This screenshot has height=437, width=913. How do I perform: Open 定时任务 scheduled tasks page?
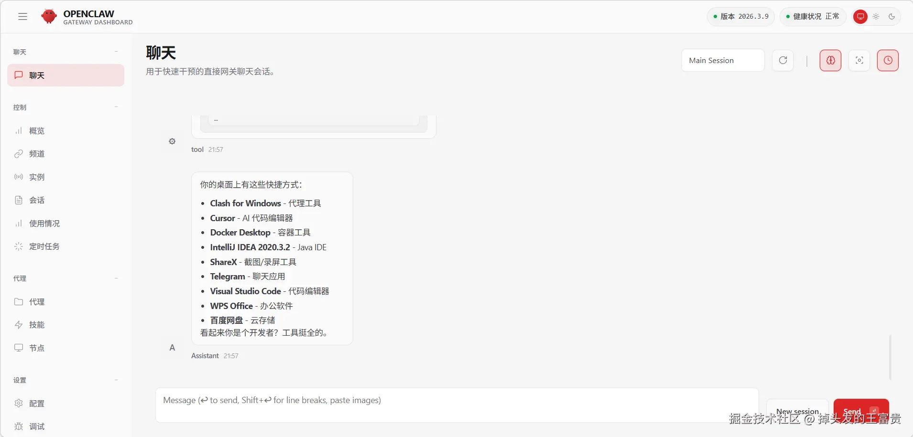pyautogui.click(x=66, y=246)
